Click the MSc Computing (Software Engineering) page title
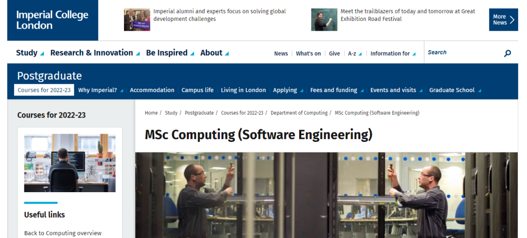Image resolution: width=527 pixels, height=238 pixels. coord(259,135)
